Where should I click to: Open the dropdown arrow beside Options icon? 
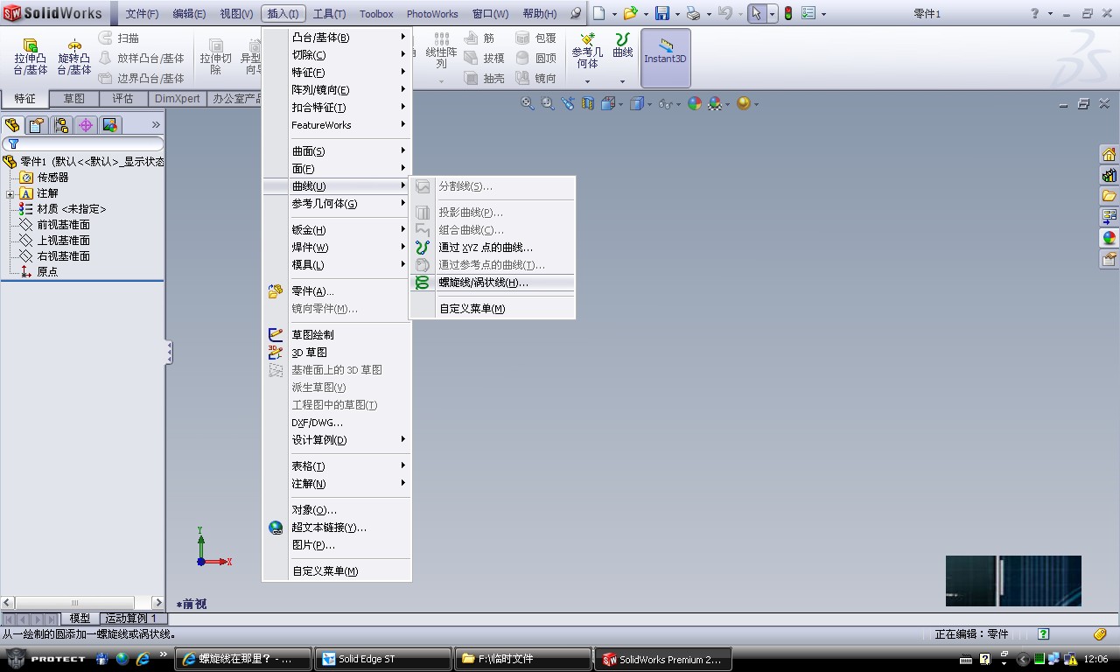(823, 14)
